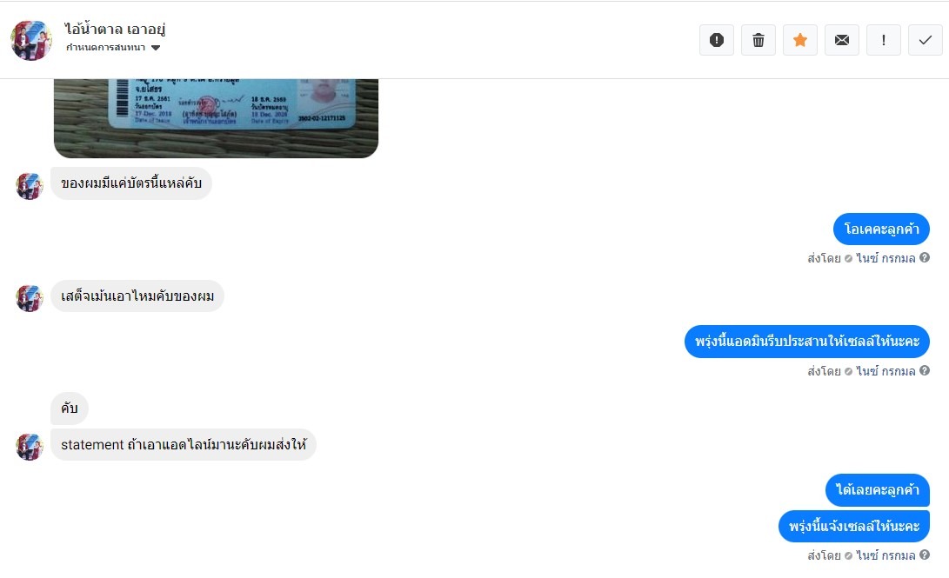This screenshot has width=949, height=578.
Task: Select the message bubble เสต็จเม้นเอาไหมคับของผม
Action: tap(137, 296)
